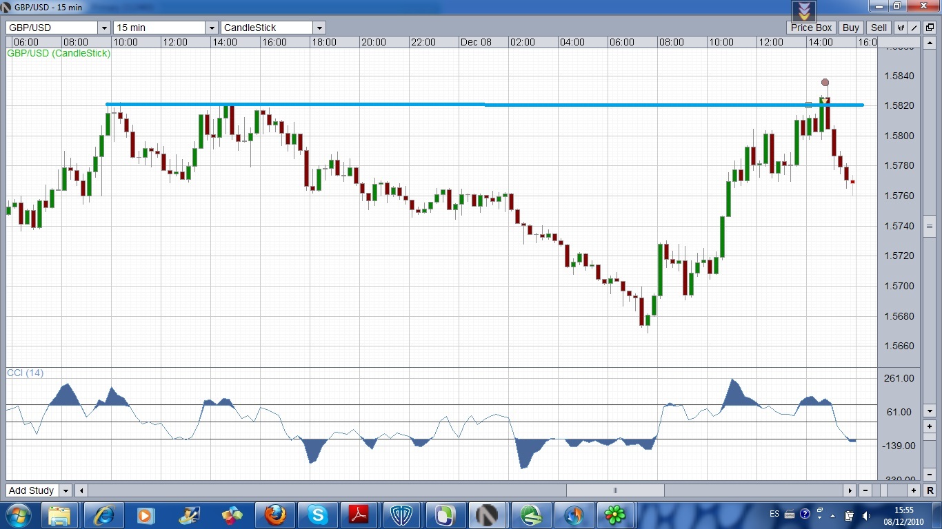Click the 1.5660 price level label

point(899,346)
